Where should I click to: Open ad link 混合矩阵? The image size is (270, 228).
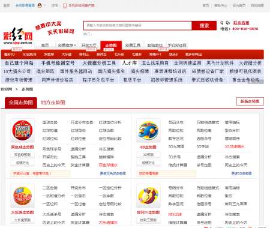[x=46, y=71]
